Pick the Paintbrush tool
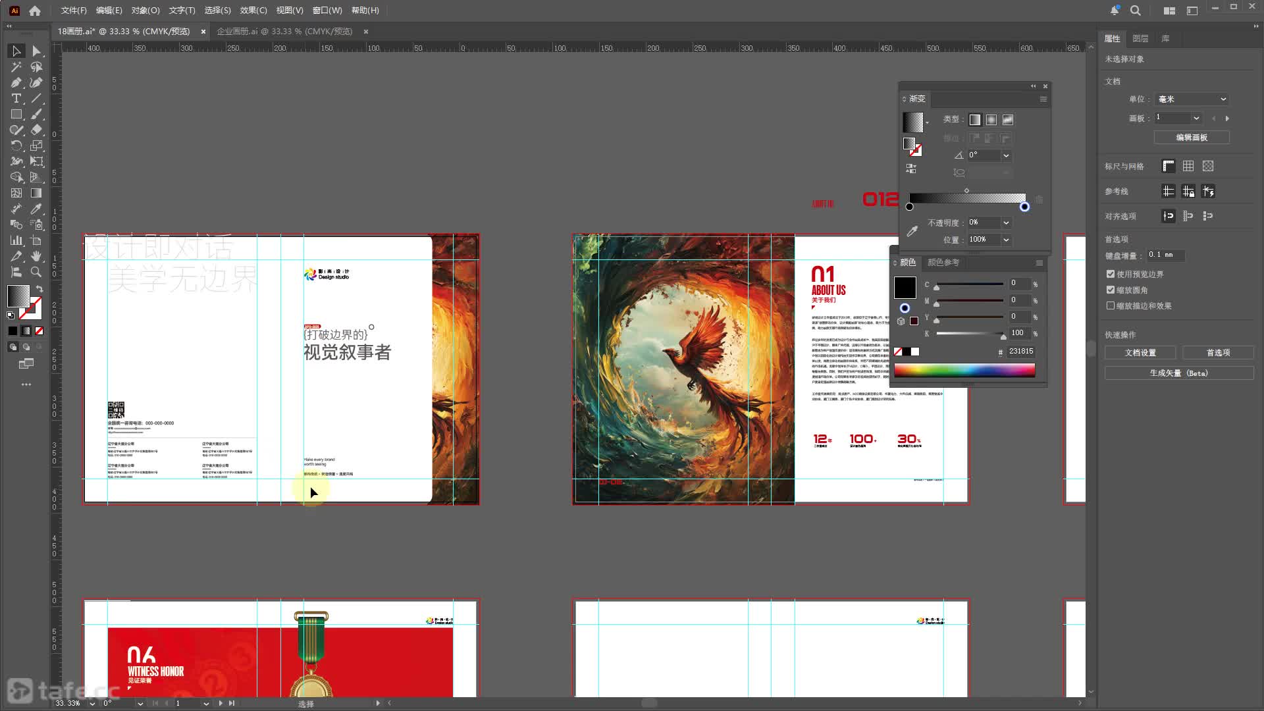 click(x=36, y=115)
